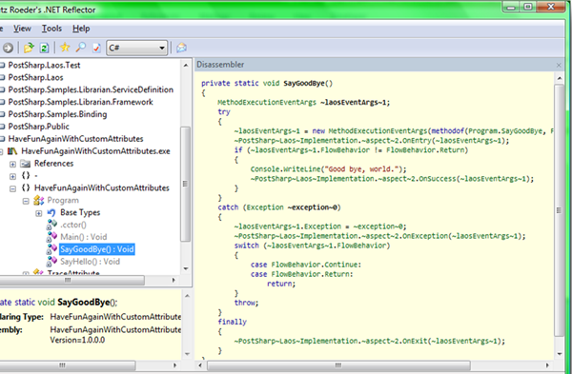The height and width of the screenshot is (374, 572).
Task: Click info panel scroll down arrow
Action: pos(187,354)
